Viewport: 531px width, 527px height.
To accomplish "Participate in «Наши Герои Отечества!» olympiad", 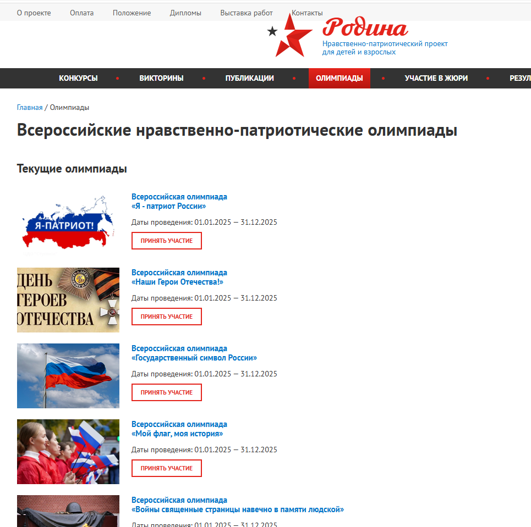I will pyautogui.click(x=167, y=317).
